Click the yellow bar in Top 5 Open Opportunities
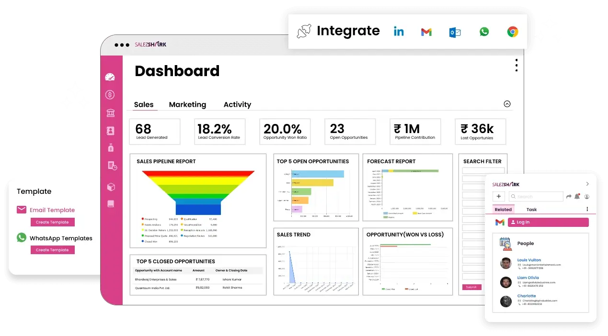The width and height of the screenshot is (608, 336). [312, 183]
